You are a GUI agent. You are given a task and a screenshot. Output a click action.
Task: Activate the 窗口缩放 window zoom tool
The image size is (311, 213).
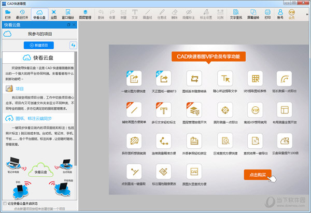click(x=68, y=15)
